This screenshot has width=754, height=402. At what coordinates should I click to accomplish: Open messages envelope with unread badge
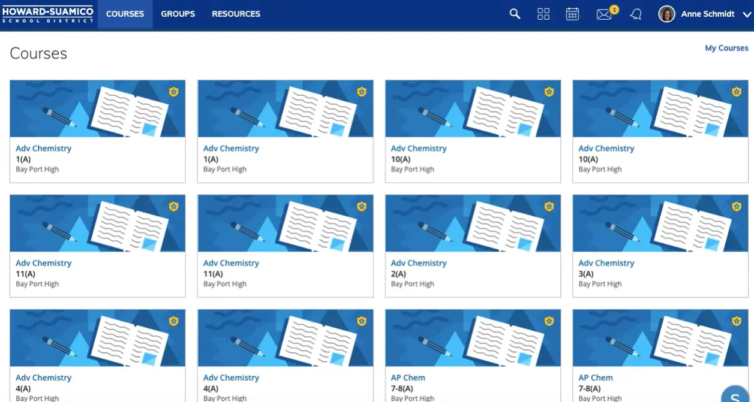(x=604, y=14)
